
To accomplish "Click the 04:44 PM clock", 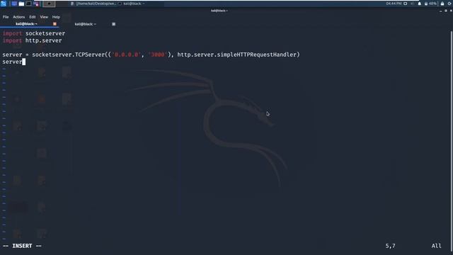I will [x=394, y=4].
